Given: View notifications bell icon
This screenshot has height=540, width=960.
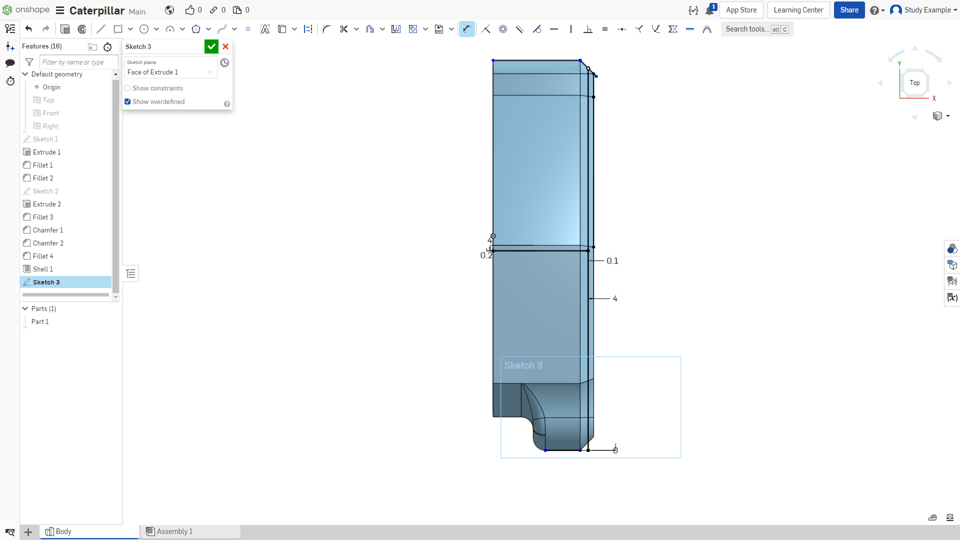Looking at the screenshot, I should (x=709, y=10).
